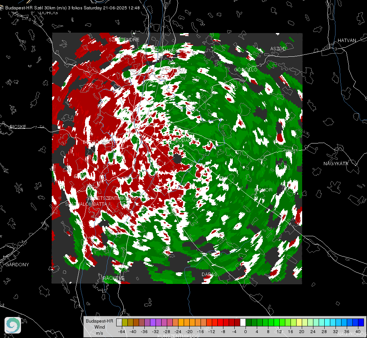Click the BICSKE town label
This screenshot has width=367, height=338.
(x=18, y=127)
